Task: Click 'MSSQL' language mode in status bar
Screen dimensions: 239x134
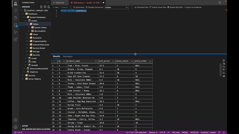Action: pyautogui.click(x=185, y=133)
